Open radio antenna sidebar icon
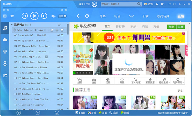This screenshot has height=116, width=192. tap(5, 52)
